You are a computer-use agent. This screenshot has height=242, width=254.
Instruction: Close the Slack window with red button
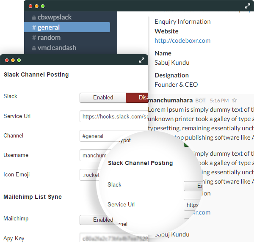[30, 6]
